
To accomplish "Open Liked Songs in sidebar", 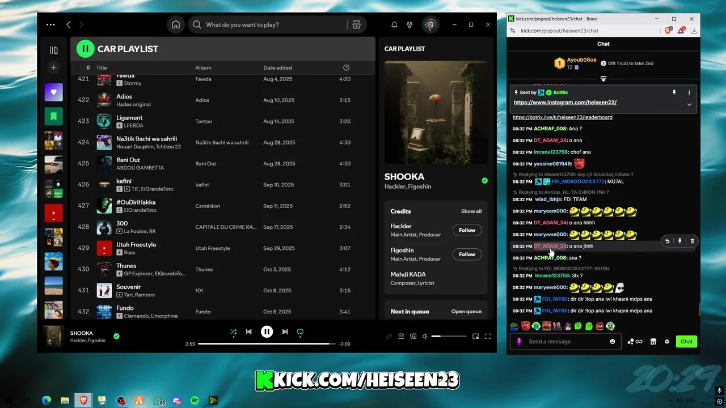I will click(53, 92).
